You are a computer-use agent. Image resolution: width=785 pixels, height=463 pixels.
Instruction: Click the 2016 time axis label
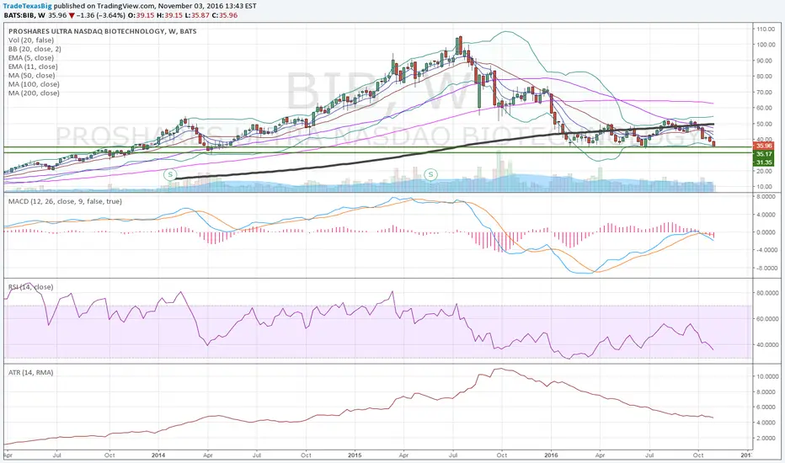551,455
